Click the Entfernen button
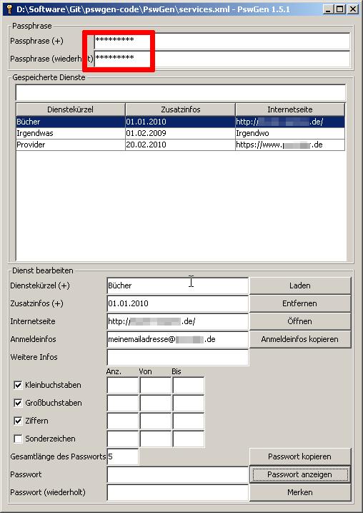 pyautogui.click(x=300, y=303)
